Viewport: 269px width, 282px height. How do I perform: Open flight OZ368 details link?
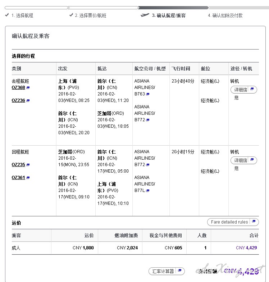click(x=18, y=88)
